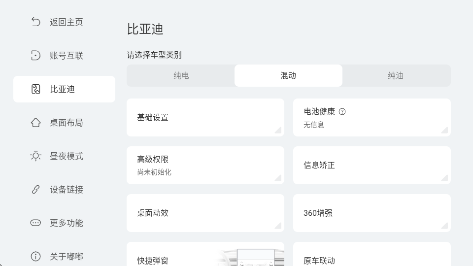
Task: Select the 比亚迪 sidebar icon
Action: [x=35, y=89]
